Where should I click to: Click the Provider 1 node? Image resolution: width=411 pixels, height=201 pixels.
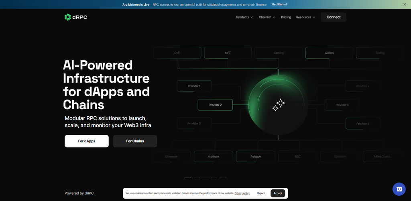point(194,86)
